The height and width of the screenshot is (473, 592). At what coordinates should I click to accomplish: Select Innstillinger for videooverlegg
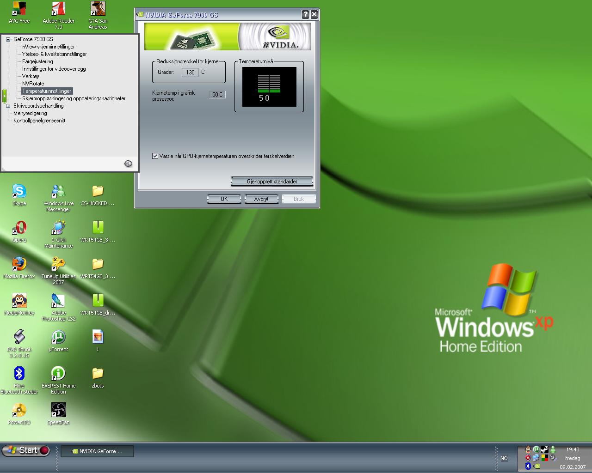coord(54,69)
